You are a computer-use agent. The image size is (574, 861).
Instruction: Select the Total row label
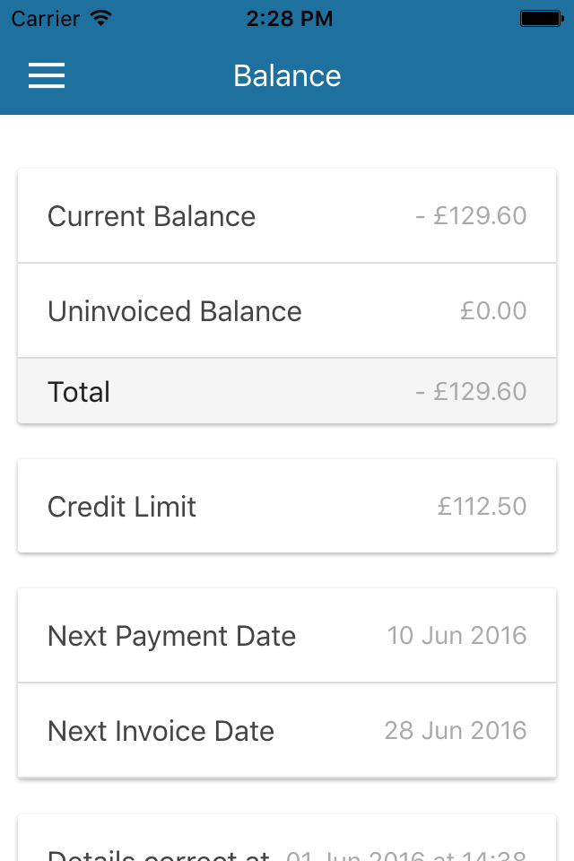(79, 392)
